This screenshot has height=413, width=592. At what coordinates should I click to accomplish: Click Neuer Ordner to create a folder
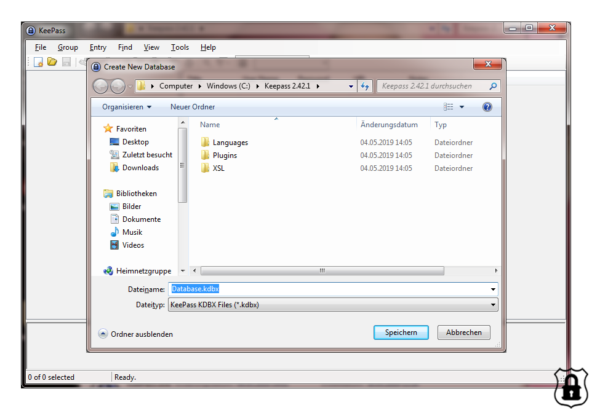pos(193,107)
